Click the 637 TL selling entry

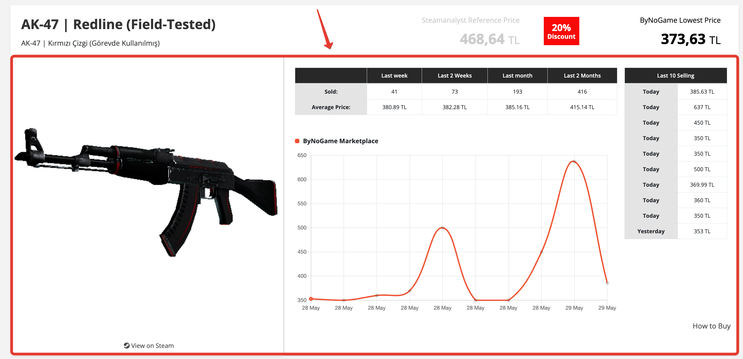click(702, 107)
